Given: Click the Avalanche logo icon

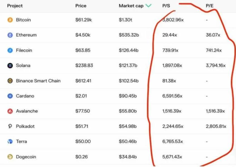Looking at the screenshot, I should pos(10,111).
